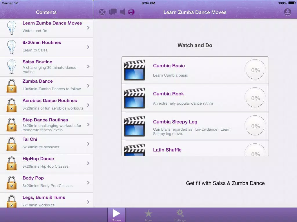
Task: Tap the padlock icon next to Zumba Dance
Action: pyautogui.click(x=12, y=86)
